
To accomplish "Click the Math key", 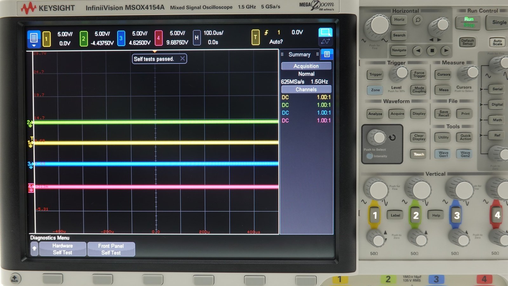I will pyautogui.click(x=497, y=120).
